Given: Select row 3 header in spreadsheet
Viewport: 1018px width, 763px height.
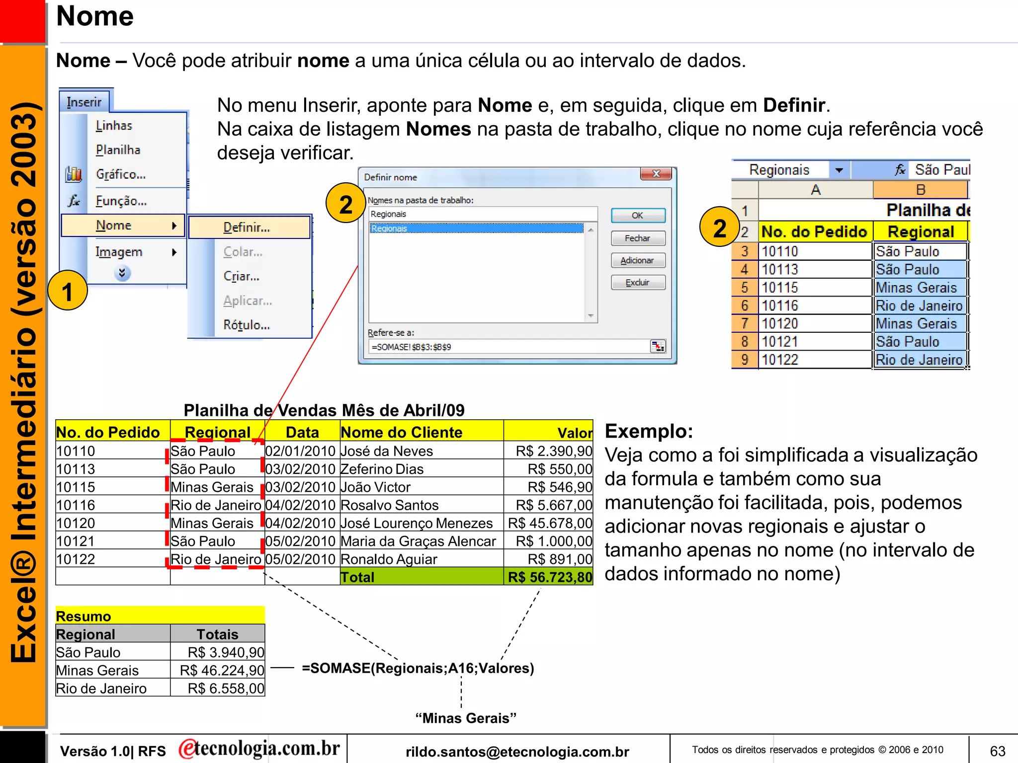Looking at the screenshot, I should (745, 251).
